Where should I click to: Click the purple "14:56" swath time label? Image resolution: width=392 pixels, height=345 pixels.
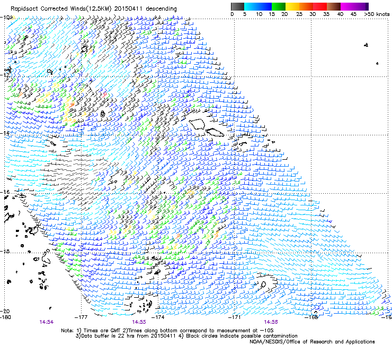coord(271,322)
